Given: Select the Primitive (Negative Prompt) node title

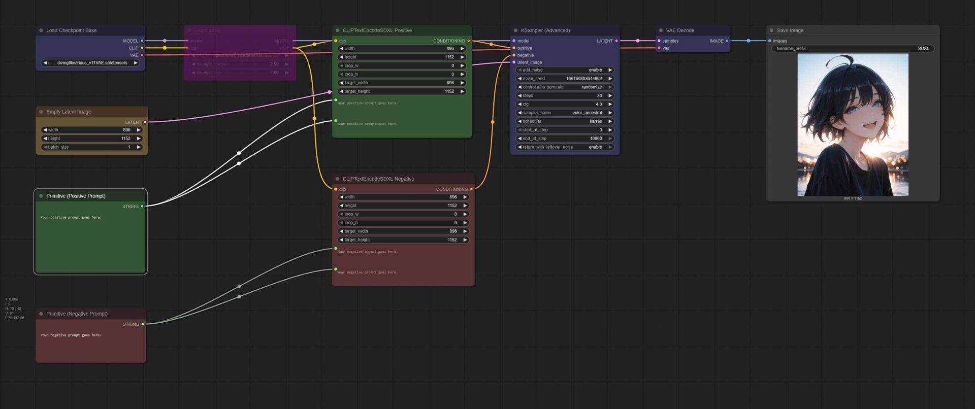Looking at the screenshot, I should (x=77, y=314).
